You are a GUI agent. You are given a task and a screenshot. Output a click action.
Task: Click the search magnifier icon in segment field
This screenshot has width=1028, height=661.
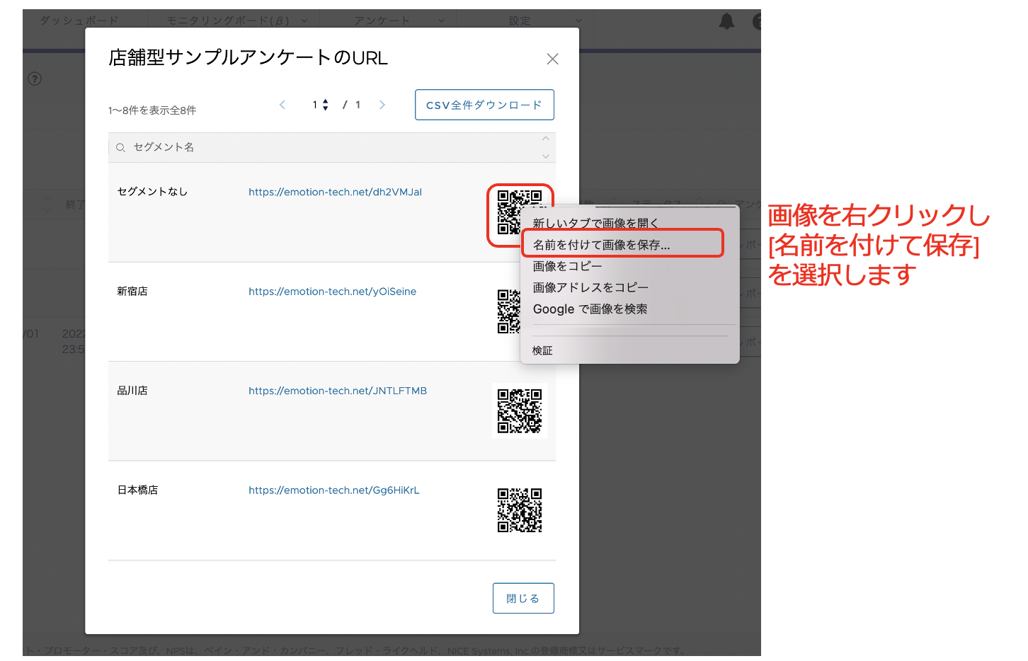point(120,147)
